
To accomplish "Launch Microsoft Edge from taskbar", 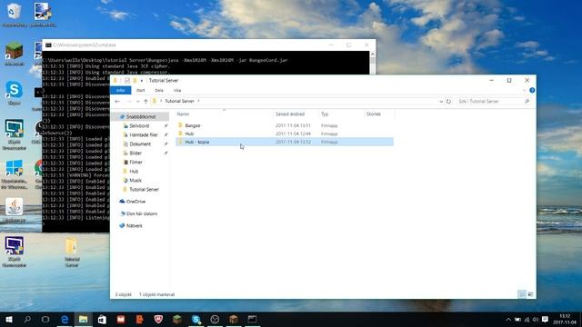I will (x=65, y=319).
